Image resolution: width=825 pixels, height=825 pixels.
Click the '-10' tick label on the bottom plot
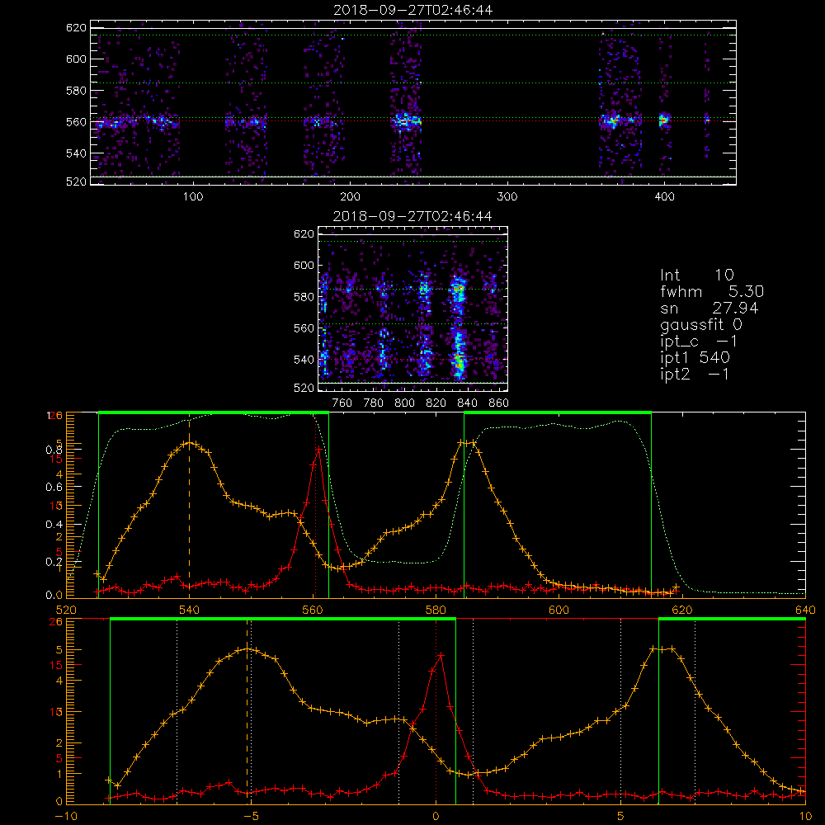[x=66, y=816]
